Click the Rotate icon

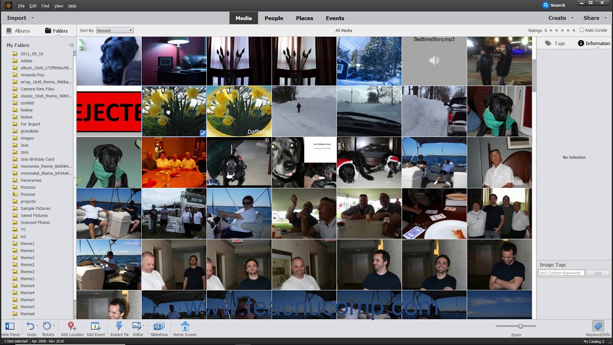[46, 326]
